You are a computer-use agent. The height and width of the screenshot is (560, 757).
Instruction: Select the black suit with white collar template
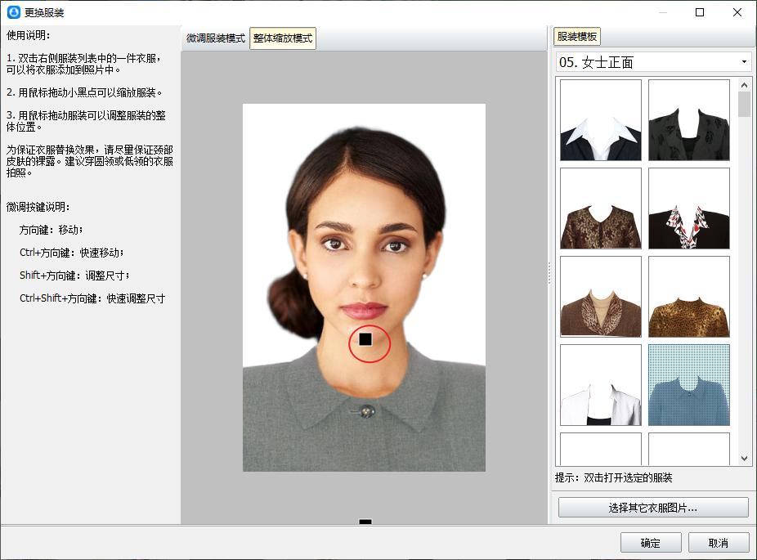pos(601,120)
